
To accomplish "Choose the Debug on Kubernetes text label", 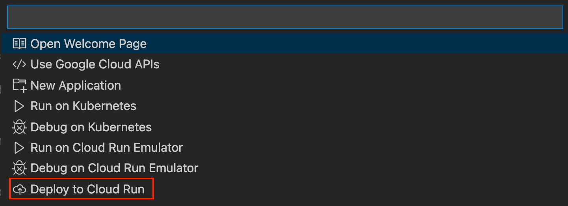I will tap(91, 127).
